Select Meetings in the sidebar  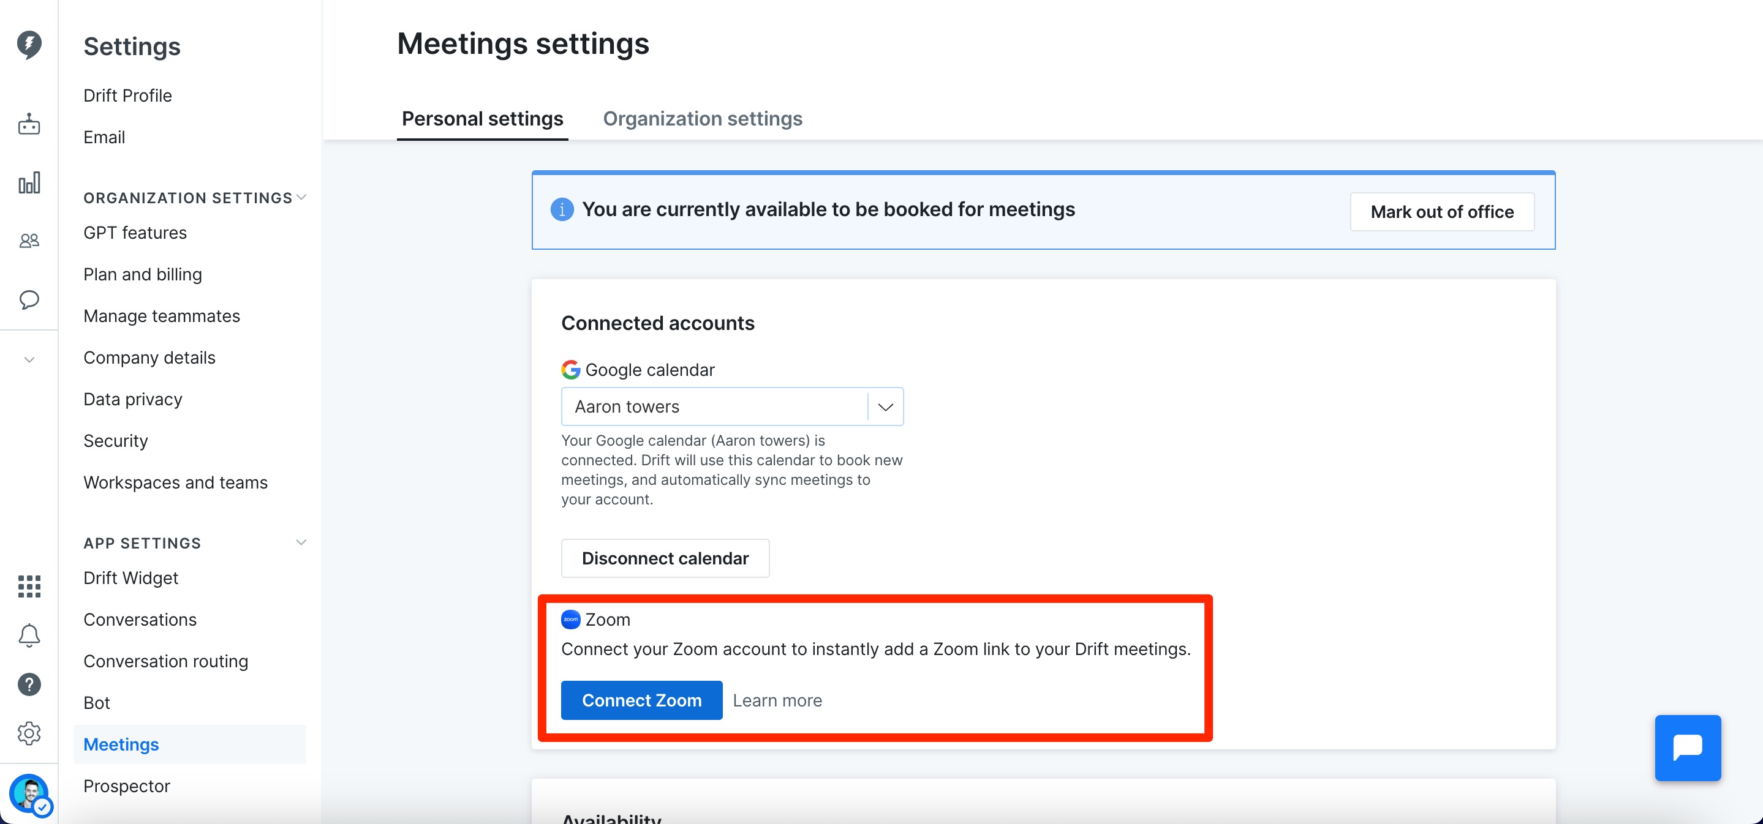(x=189, y=744)
